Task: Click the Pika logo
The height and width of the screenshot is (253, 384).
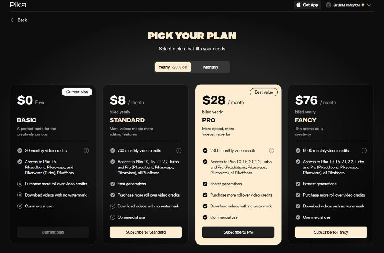Action: coord(18,5)
